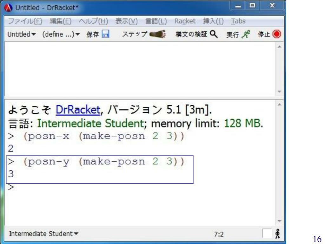
Task: Click scroll down arrow in definitions pane
Action: (x=279, y=91)
